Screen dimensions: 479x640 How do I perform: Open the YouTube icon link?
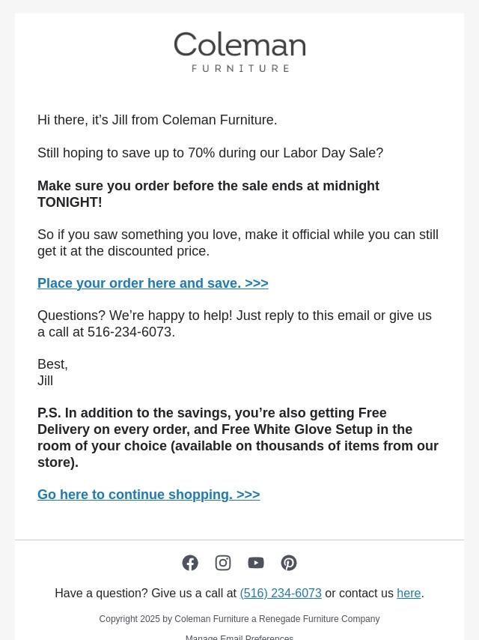point(256,563)
